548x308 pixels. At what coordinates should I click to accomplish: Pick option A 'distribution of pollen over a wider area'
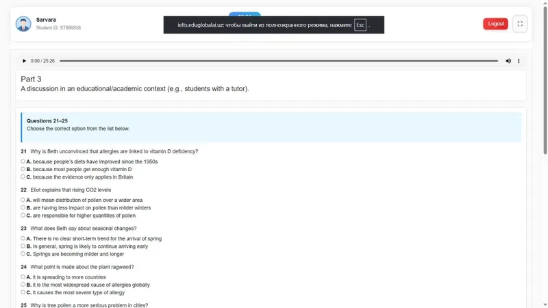(23, 200)
